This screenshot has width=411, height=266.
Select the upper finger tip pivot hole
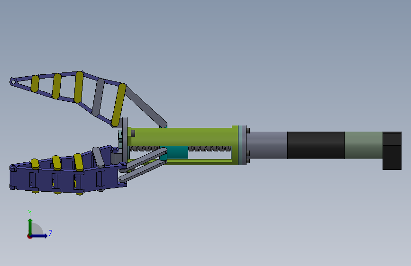13,82
